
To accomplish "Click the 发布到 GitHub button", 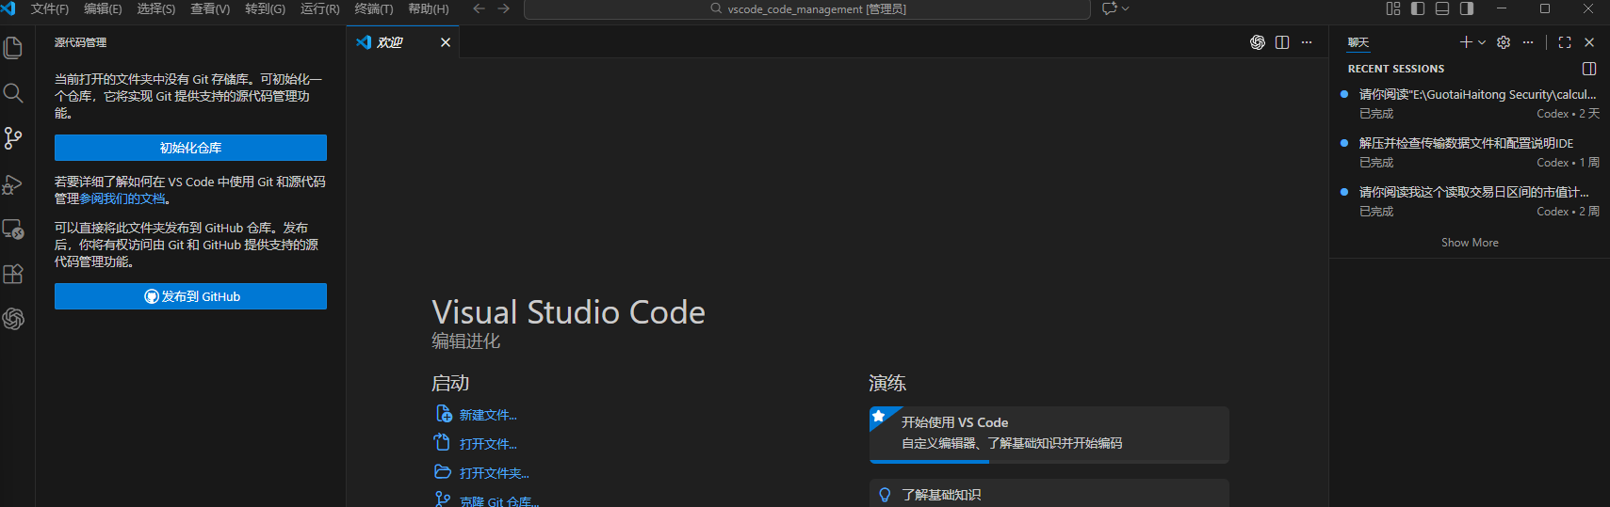I will tap(190, 296).
